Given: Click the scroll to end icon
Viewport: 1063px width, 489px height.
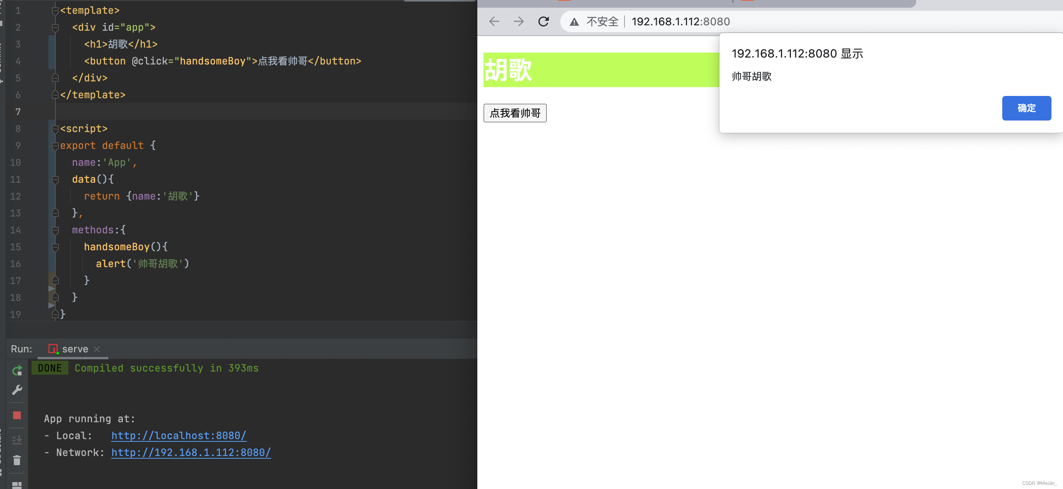Looking at the screenshot, I should [17, 440].
